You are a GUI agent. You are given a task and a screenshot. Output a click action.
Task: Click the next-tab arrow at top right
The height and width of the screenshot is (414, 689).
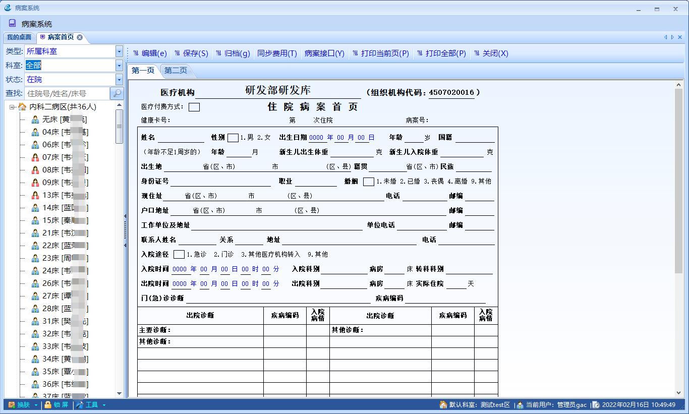[672, 37]
